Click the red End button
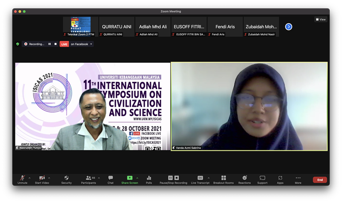The width and height of the screenshot is (342, 202). point(320,180)
